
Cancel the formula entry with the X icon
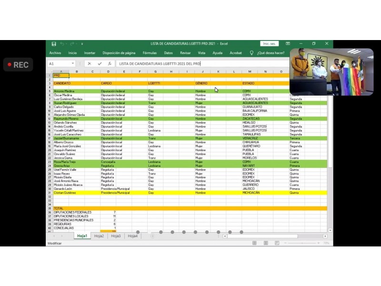90,64
